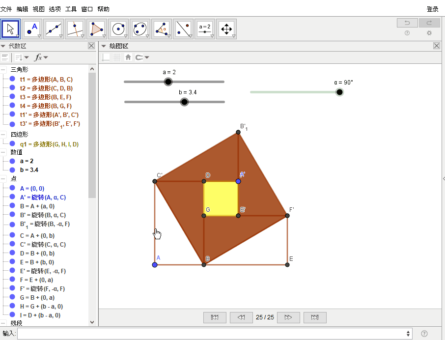Select the Line through two points tool
The width and height of the screenshot is (445, 340).
click(x=54, y=29)
